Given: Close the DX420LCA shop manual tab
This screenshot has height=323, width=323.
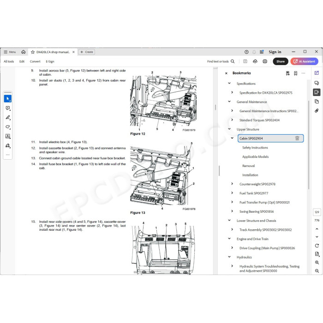Looking at the screenshot, I should click(73, 52).
